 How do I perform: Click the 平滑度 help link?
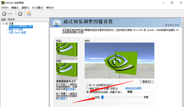62,98
